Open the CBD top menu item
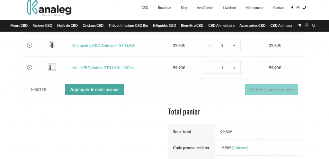The image size is (329, 159). pyautogui.click(x=145, y=8)
